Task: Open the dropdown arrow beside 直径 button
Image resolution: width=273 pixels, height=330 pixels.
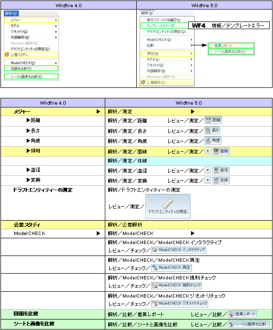Action: [x=208, y=170]
